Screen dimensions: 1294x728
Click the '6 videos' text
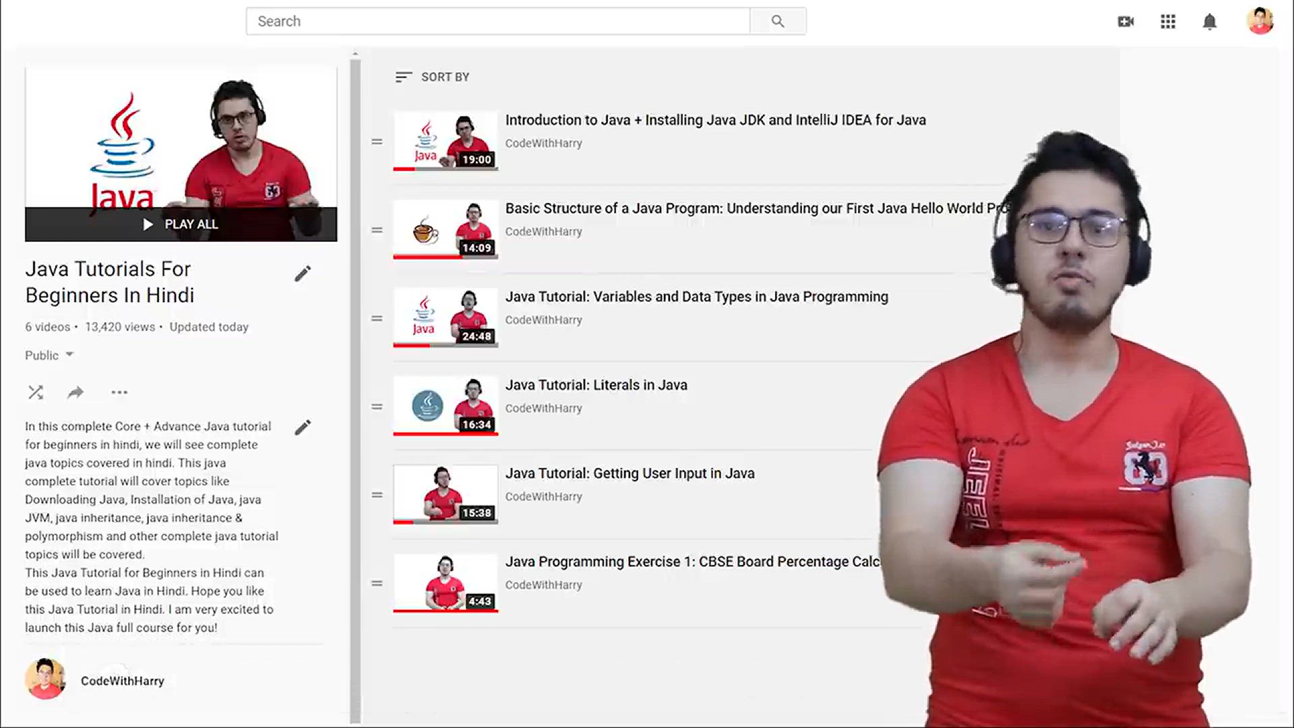click(48, 327)
